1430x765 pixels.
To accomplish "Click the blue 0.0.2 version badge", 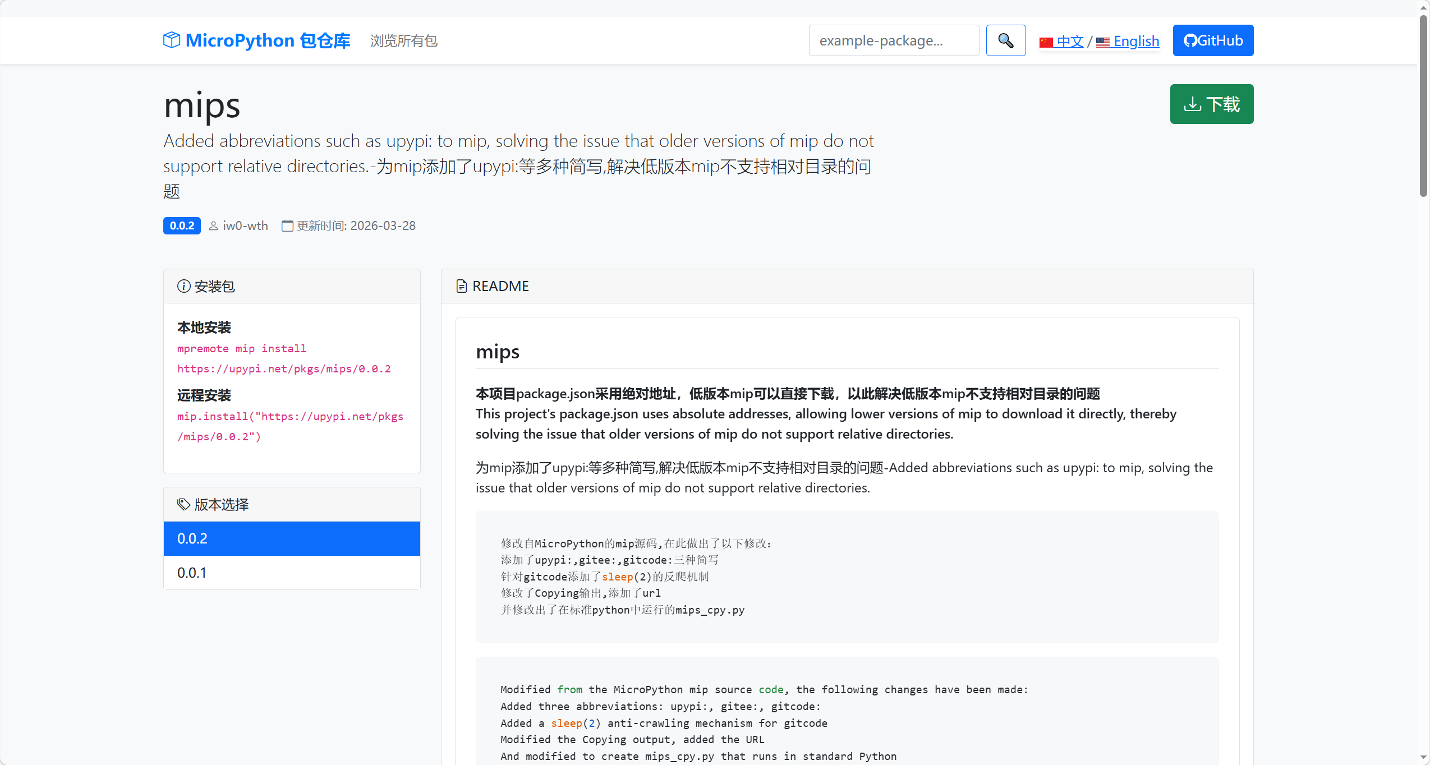I will click(x=182, y=226).
